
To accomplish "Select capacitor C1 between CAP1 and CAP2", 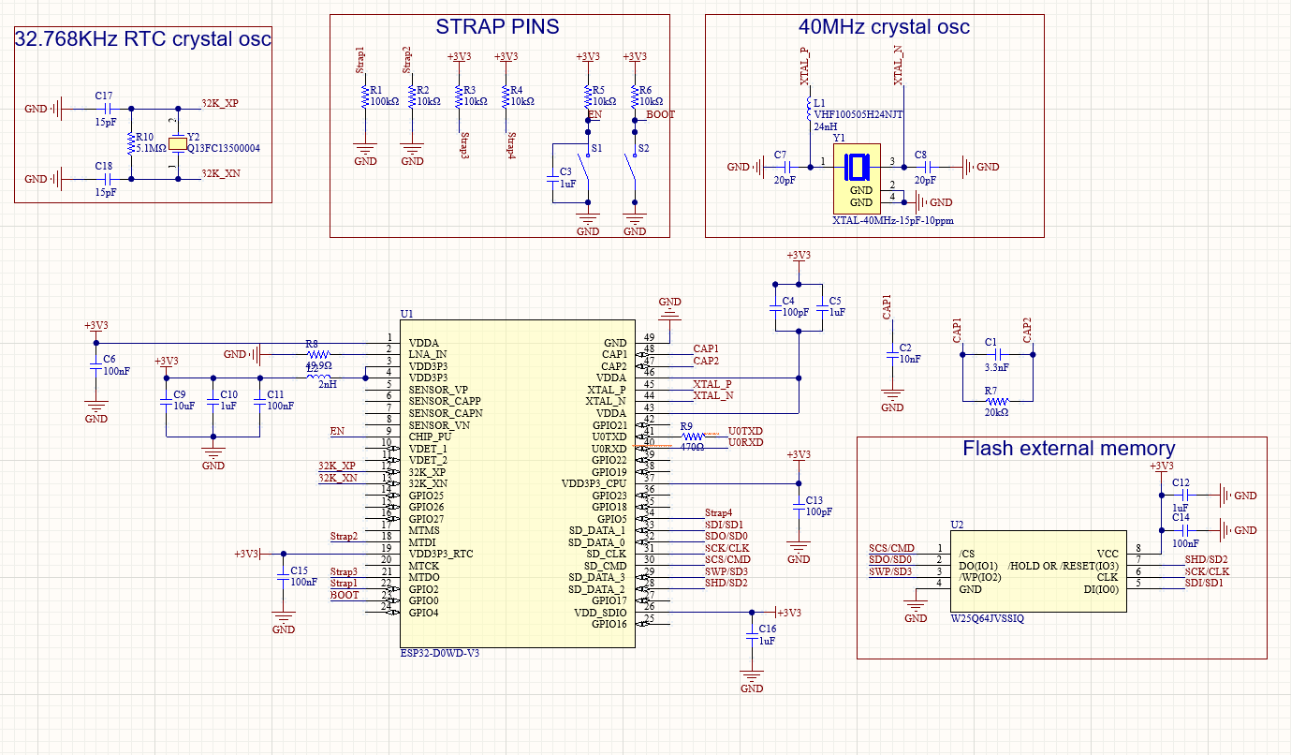I will (x=996, y=355).
